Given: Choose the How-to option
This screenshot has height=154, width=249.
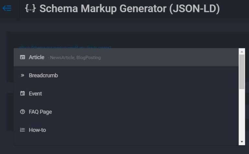Looking at the screenshot, I should click(126, 130).
